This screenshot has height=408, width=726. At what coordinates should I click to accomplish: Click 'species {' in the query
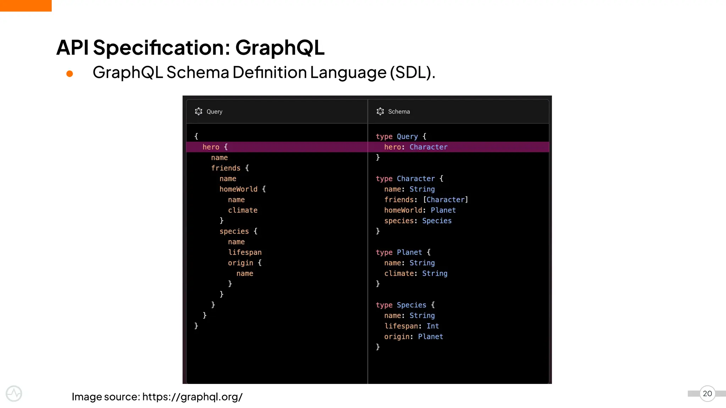[x=239, y=231]
